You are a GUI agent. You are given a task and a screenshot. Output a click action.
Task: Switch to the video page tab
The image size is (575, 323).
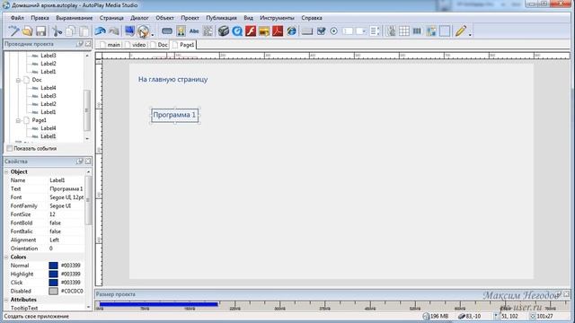point(135,45)
